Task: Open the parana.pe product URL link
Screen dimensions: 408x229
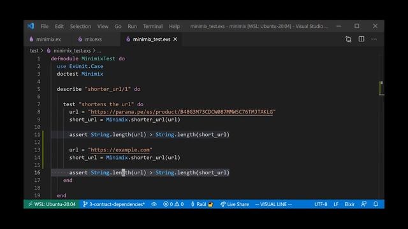Action: pyautogui.click(x=182, y=112)
